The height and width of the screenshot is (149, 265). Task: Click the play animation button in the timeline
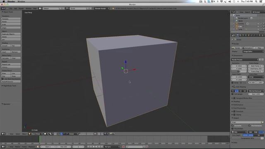[96, 147]
